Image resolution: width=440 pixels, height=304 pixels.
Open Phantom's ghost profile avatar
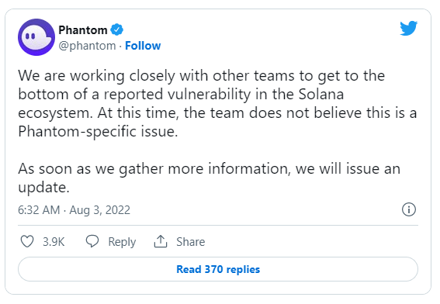coord(36,37)
